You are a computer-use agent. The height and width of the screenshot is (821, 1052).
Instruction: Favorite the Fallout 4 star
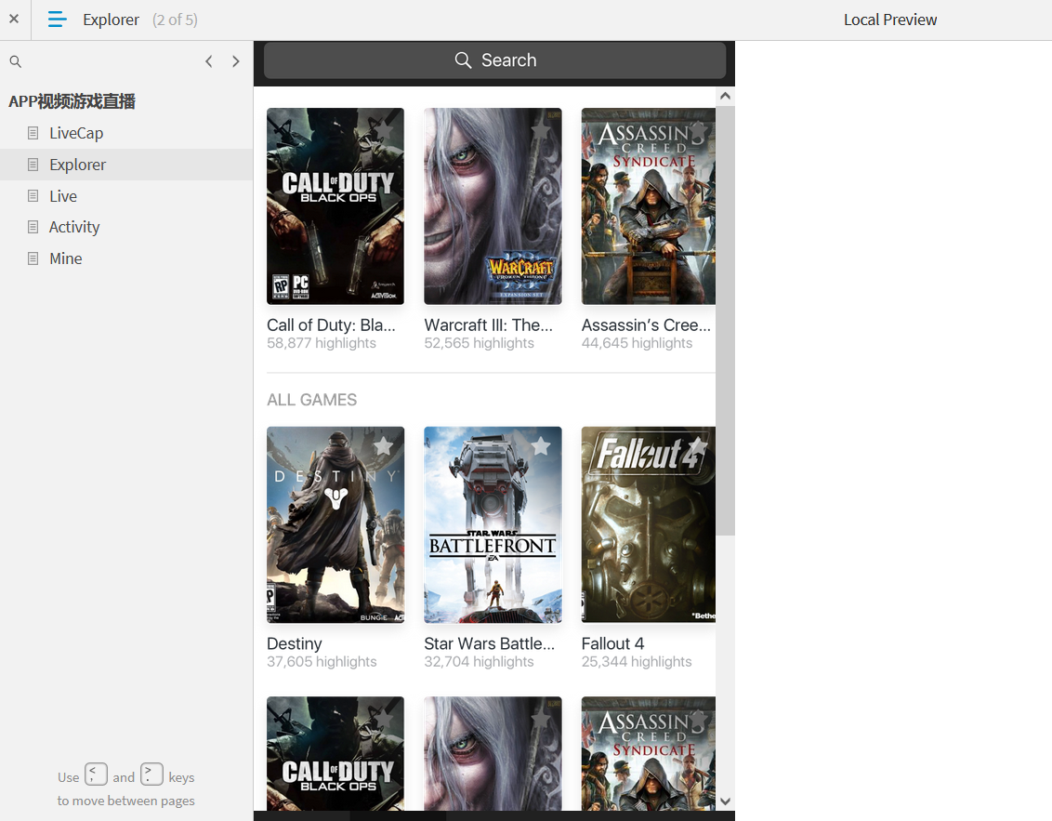(x=698, y=446)
